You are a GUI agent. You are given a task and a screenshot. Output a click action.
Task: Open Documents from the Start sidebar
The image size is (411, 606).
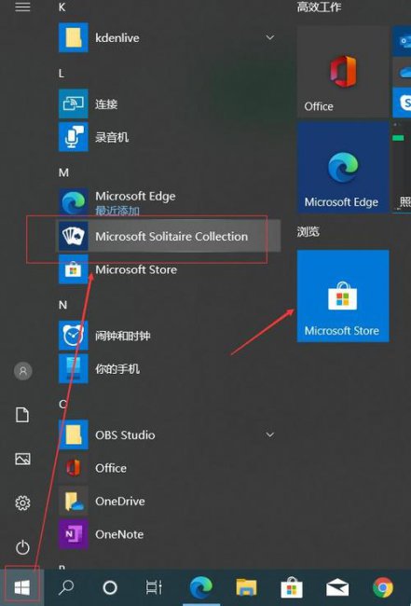22,415
